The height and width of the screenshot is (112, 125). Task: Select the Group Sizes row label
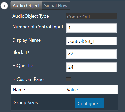(x=25, y=103)
